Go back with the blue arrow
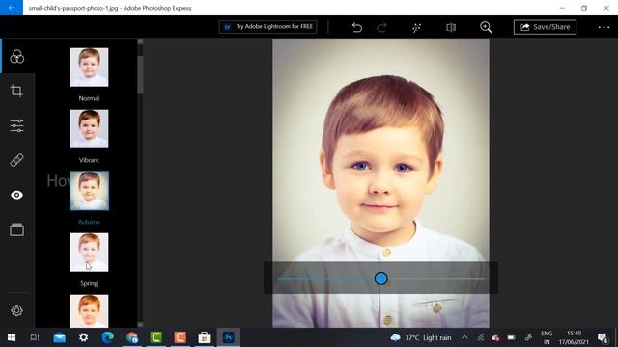This screenshot has height=347, width=618. (12, 8)
